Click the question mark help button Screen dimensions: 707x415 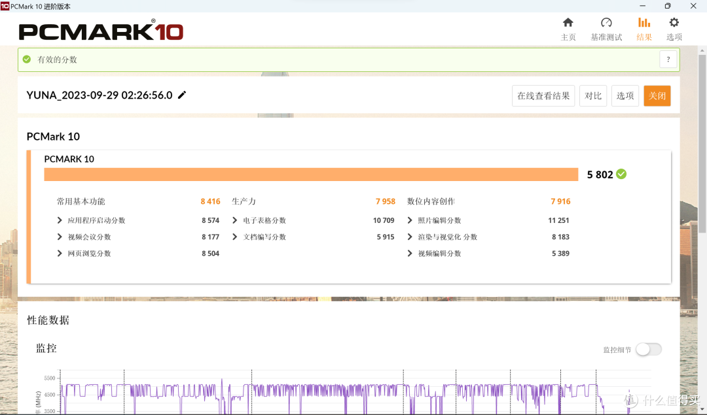(x=668, y=59)
